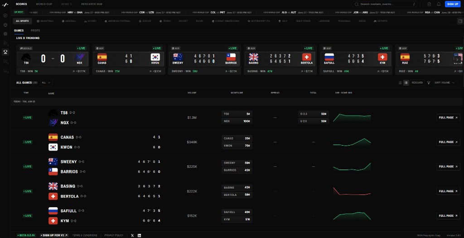Viewport: 464px width, 238px height.
Task: Open the ALL dropdown beside All Games
Action: click(47, 83)
